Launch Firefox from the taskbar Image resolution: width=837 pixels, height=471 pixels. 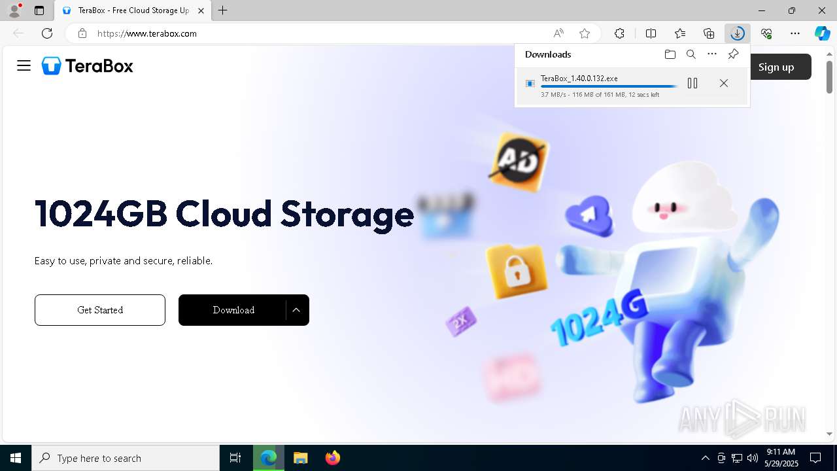point(333,458)
